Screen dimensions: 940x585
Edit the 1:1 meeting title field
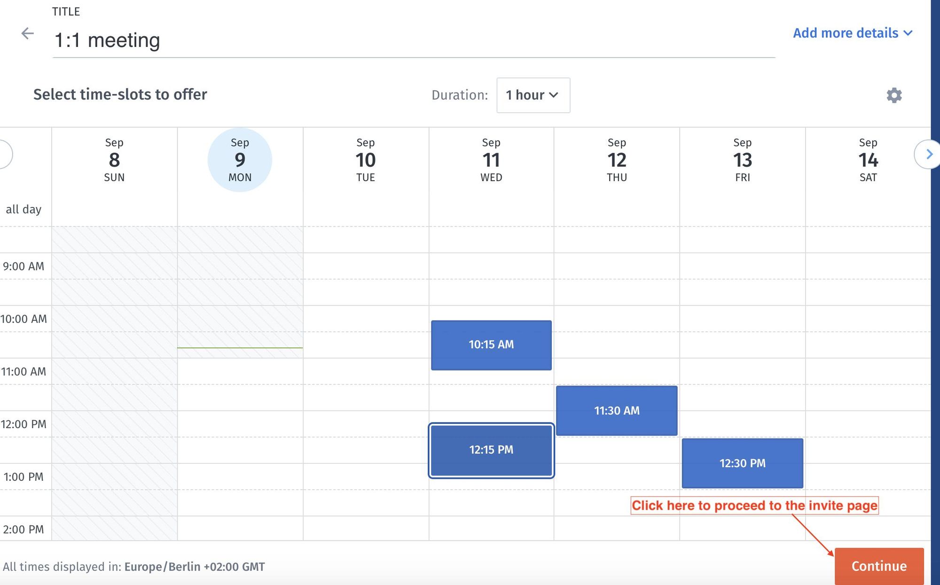click(x=414, y=40)
